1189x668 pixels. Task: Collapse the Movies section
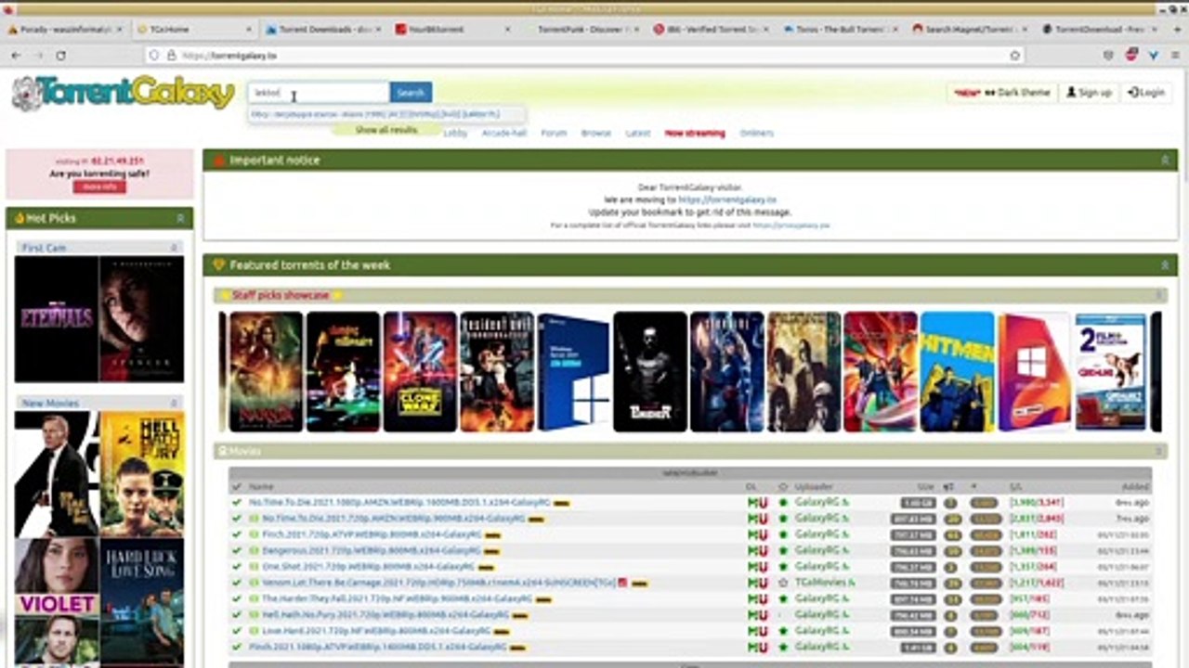pos(1158,451)
